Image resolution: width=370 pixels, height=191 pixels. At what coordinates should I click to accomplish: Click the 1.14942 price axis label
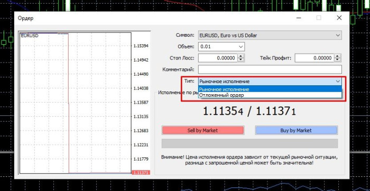coord(141,60)
